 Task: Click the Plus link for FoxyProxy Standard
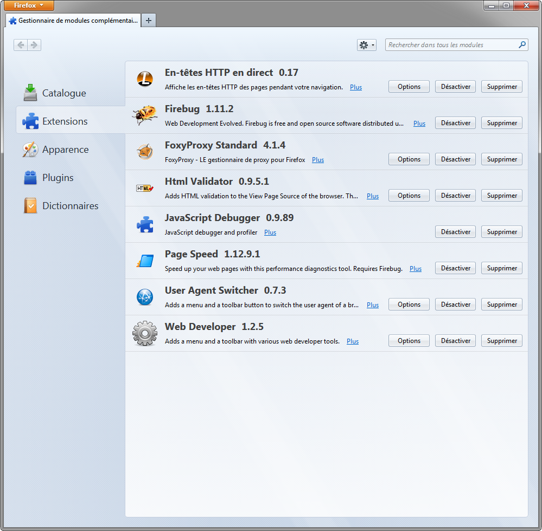point(318,159)
